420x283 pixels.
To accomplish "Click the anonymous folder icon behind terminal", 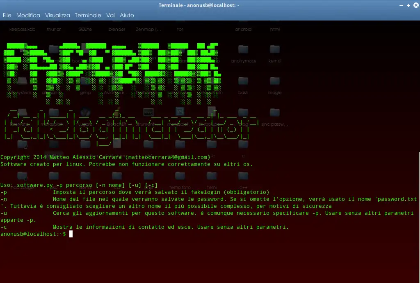I will (x=243, y=50).
